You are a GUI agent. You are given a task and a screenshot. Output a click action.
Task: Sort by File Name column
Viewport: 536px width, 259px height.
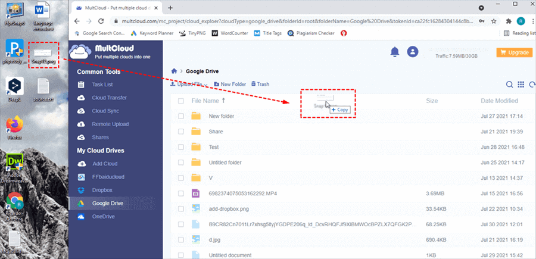pos(208,101)
